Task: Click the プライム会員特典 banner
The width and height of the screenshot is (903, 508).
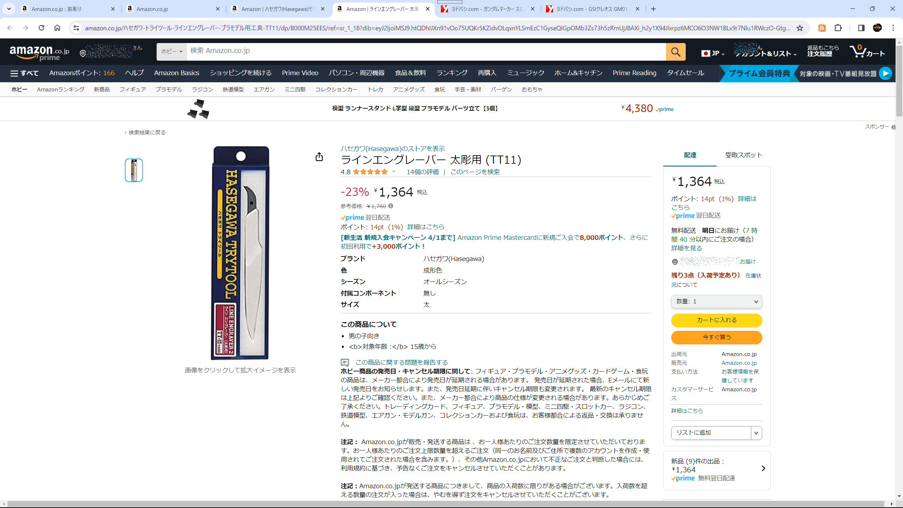Action: coord(759,73)
